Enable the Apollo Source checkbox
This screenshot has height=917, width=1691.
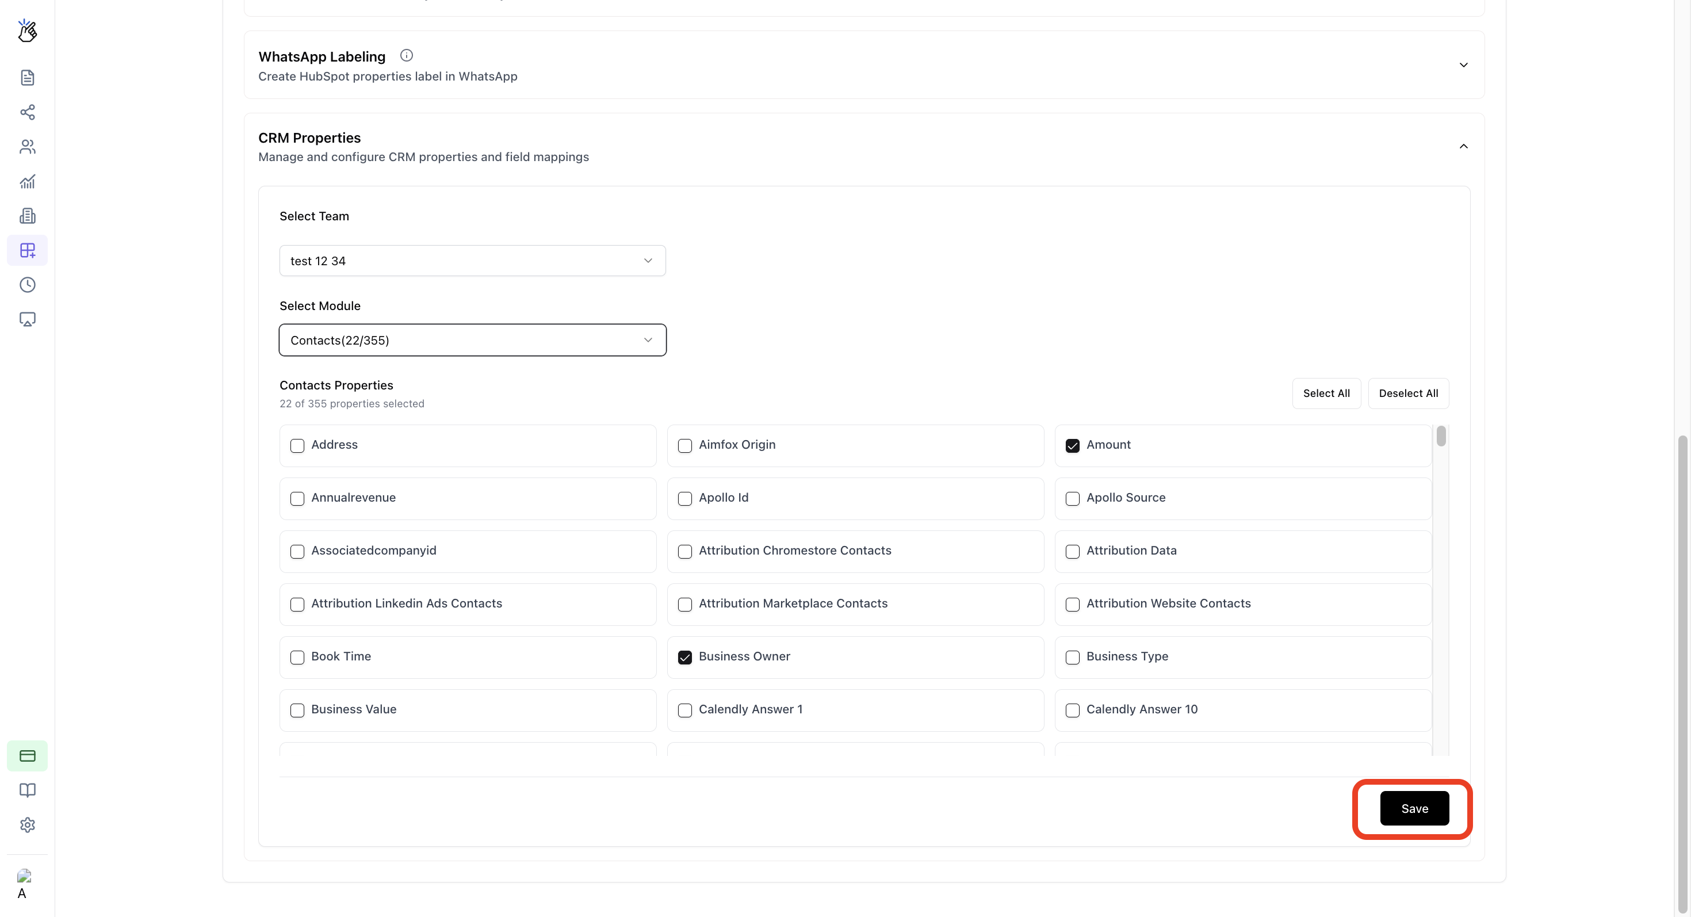pyautogui.click(x=1072, y=498)
